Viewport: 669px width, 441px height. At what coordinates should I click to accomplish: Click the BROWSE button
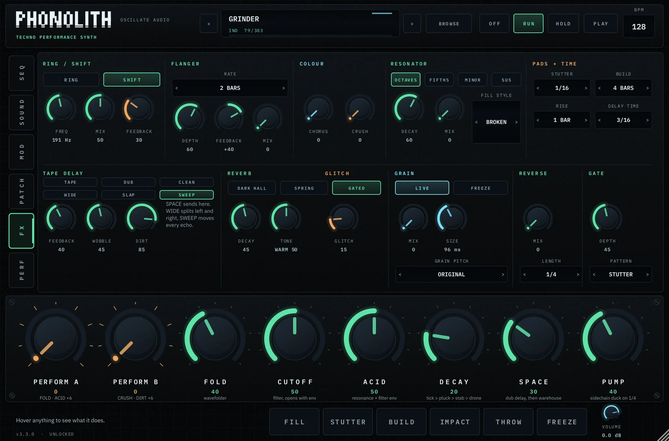[449, 24]
